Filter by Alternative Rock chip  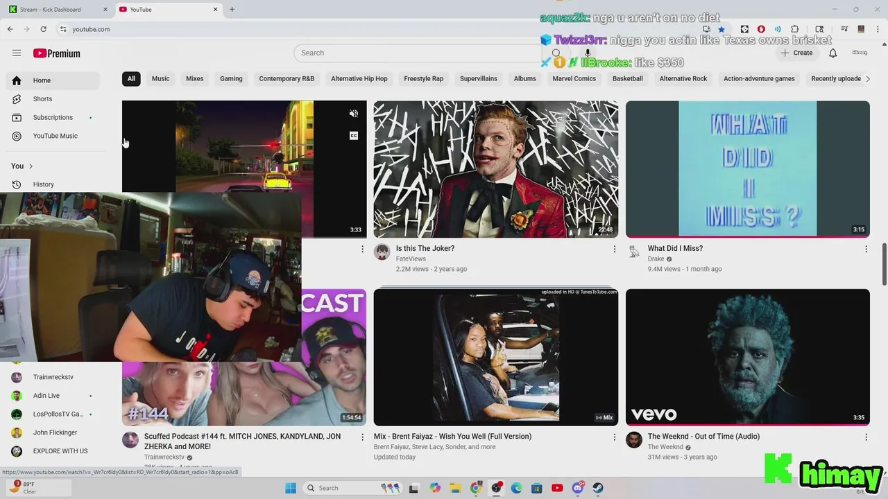[x=683, y=79]
